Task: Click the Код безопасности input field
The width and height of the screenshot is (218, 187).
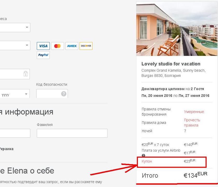Action: 52,94
